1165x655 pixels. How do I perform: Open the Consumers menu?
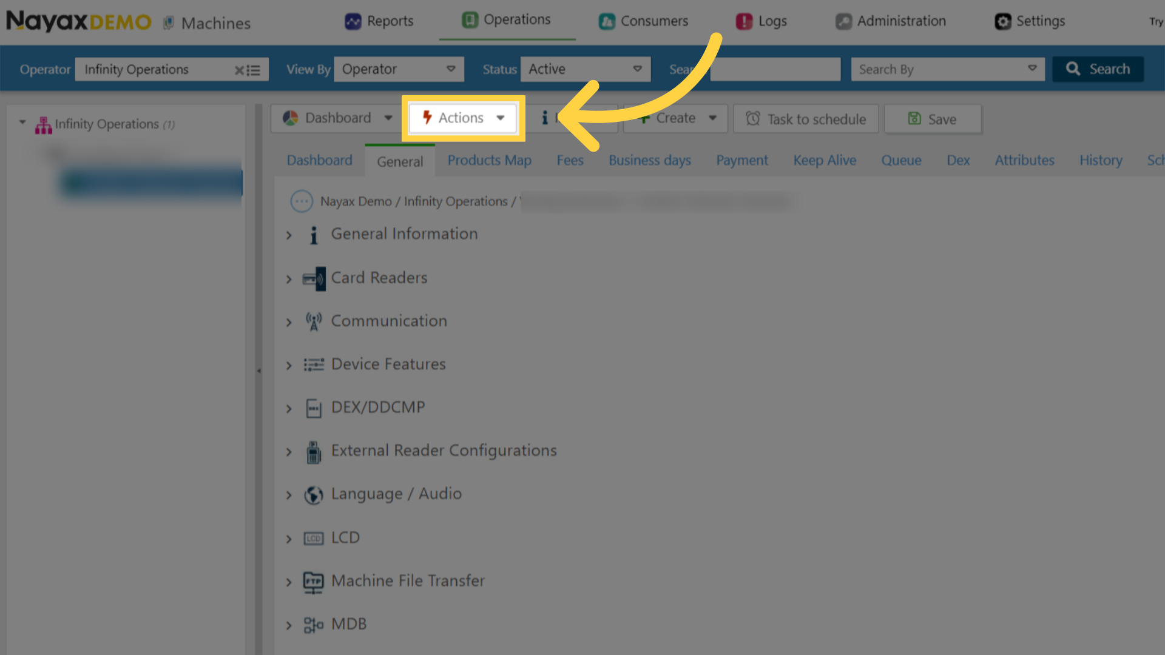point(643,21)
